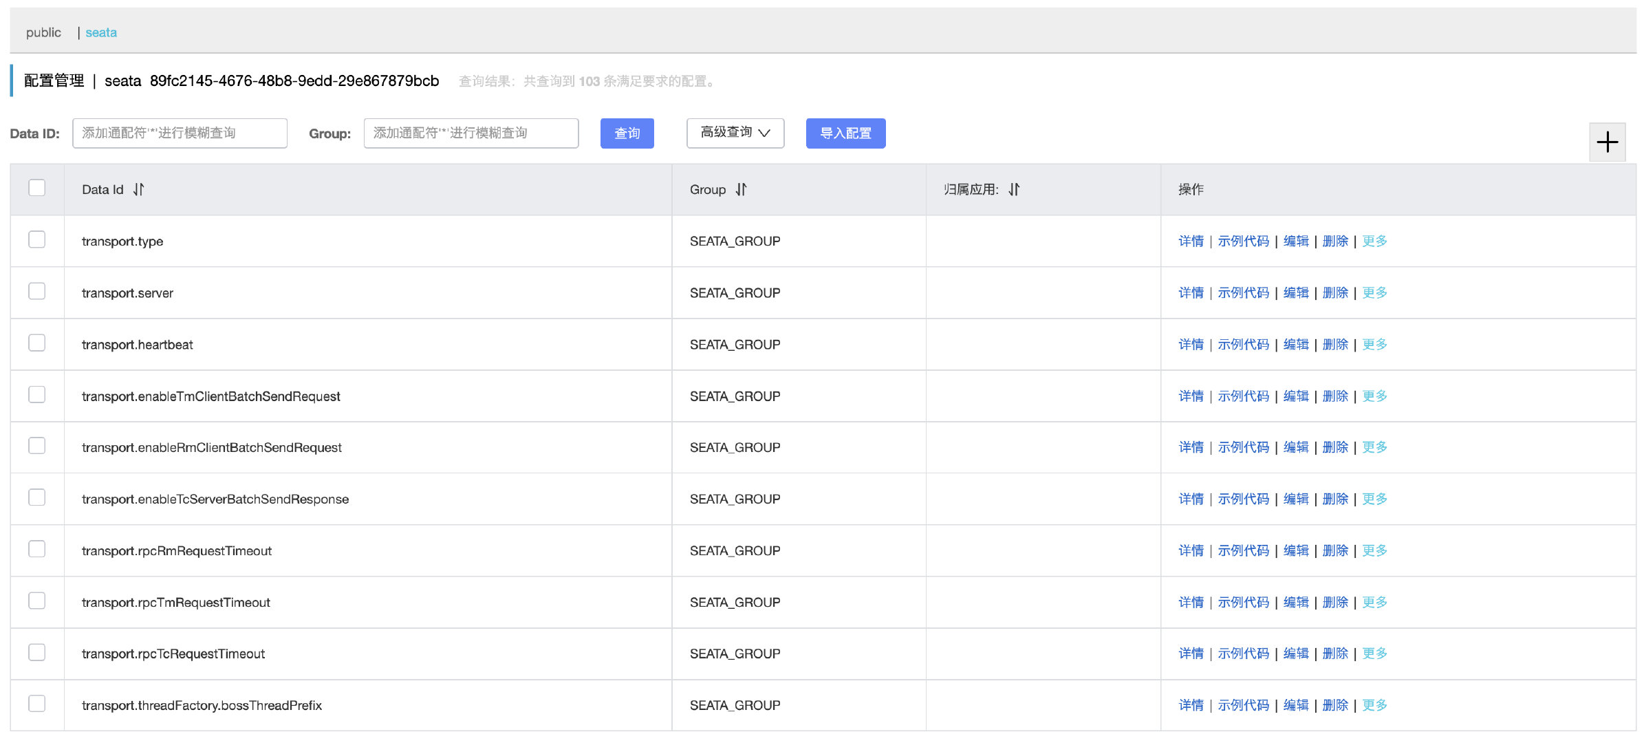This screenshot has height=743, width=1644.
Task: Check the select-all header checkbox
Action: point(37,188)
